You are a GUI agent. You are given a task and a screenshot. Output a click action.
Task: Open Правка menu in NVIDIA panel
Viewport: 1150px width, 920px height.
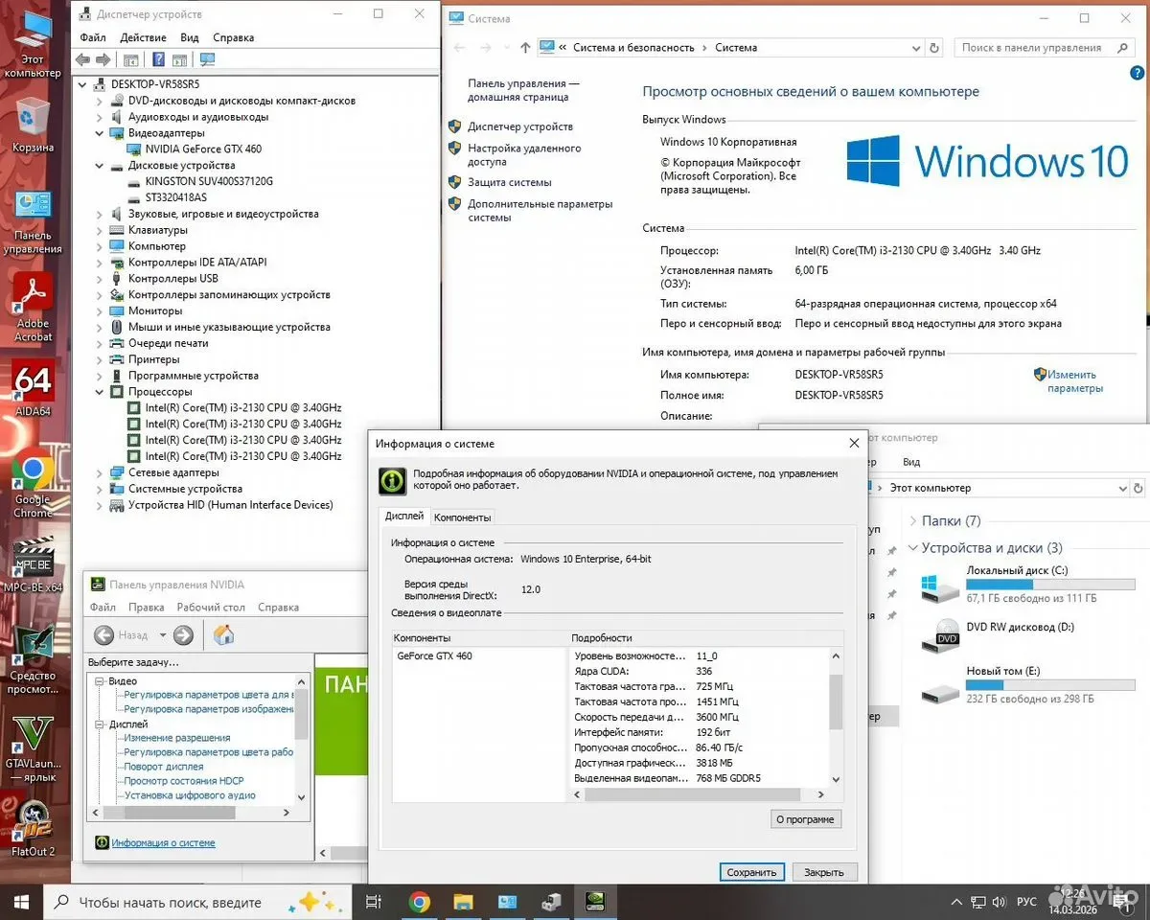[x=147, y=608]
